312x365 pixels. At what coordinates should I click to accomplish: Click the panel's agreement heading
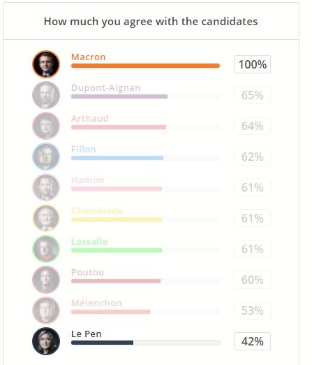click(x=151, y=22)
